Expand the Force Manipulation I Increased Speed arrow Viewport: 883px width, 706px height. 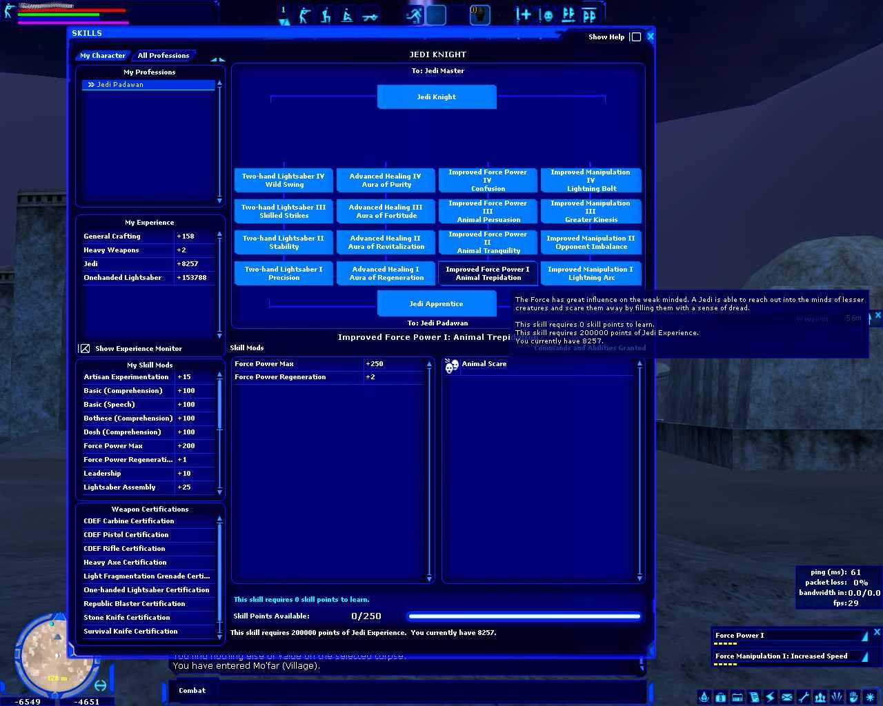[x=864, y=656]
